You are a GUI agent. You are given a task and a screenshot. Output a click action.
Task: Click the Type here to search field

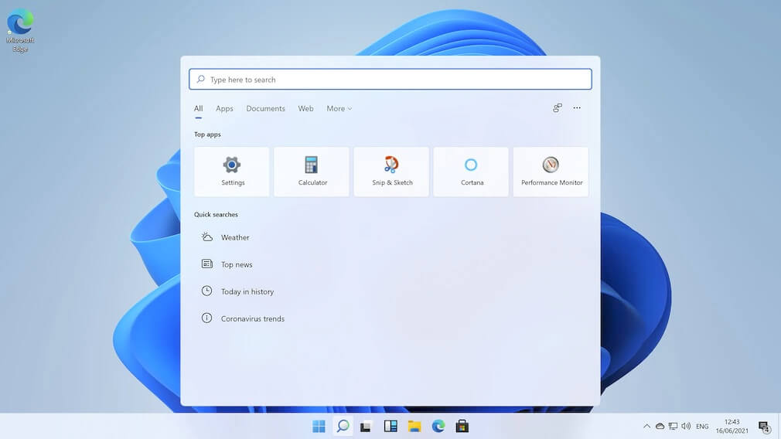pos(390,80)
